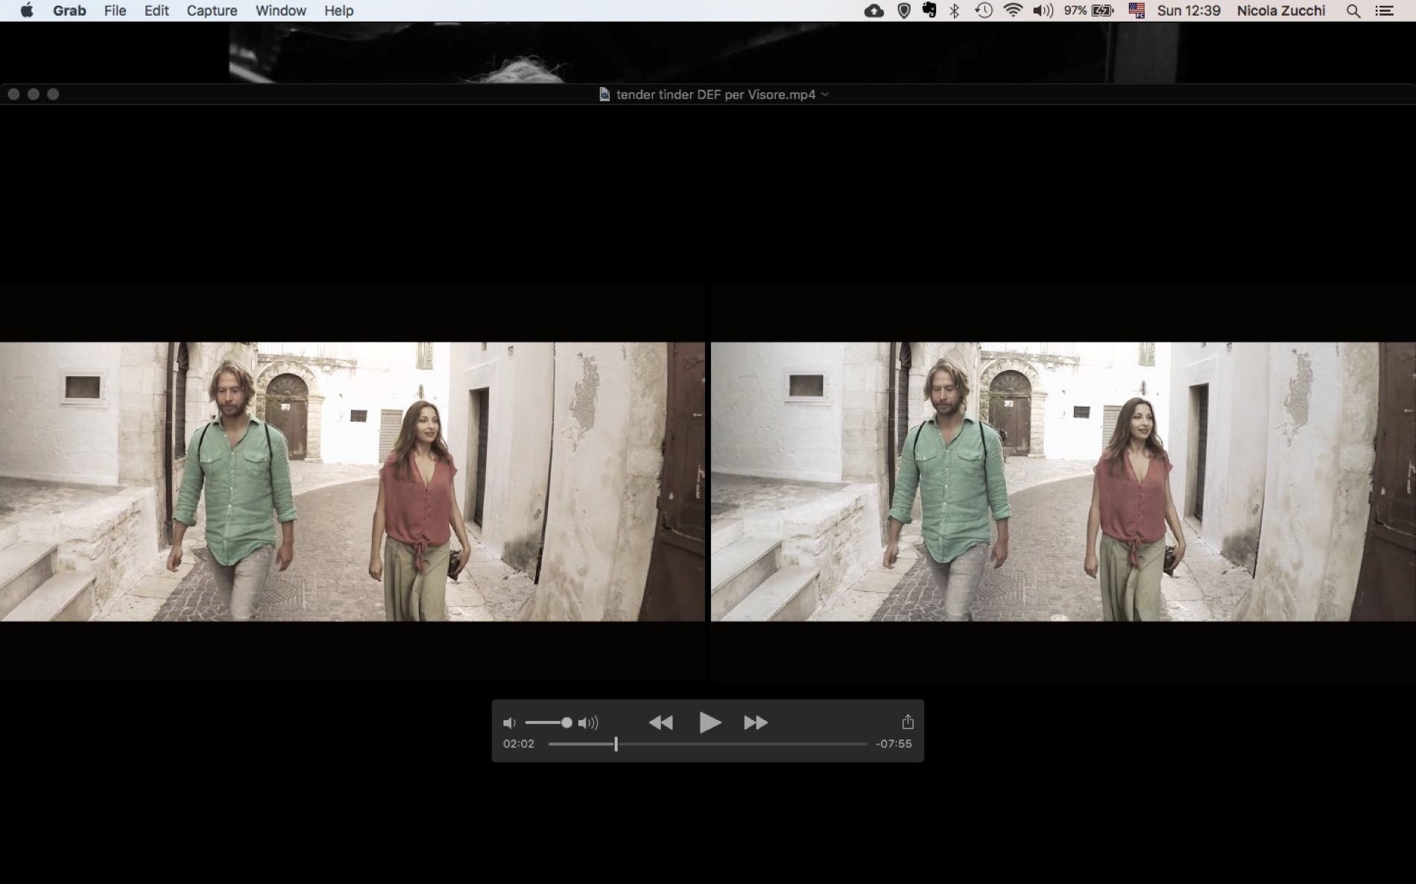Screen dimensions: 1416x884
Task: Open Notification Center list icon
Action: 1385,10
